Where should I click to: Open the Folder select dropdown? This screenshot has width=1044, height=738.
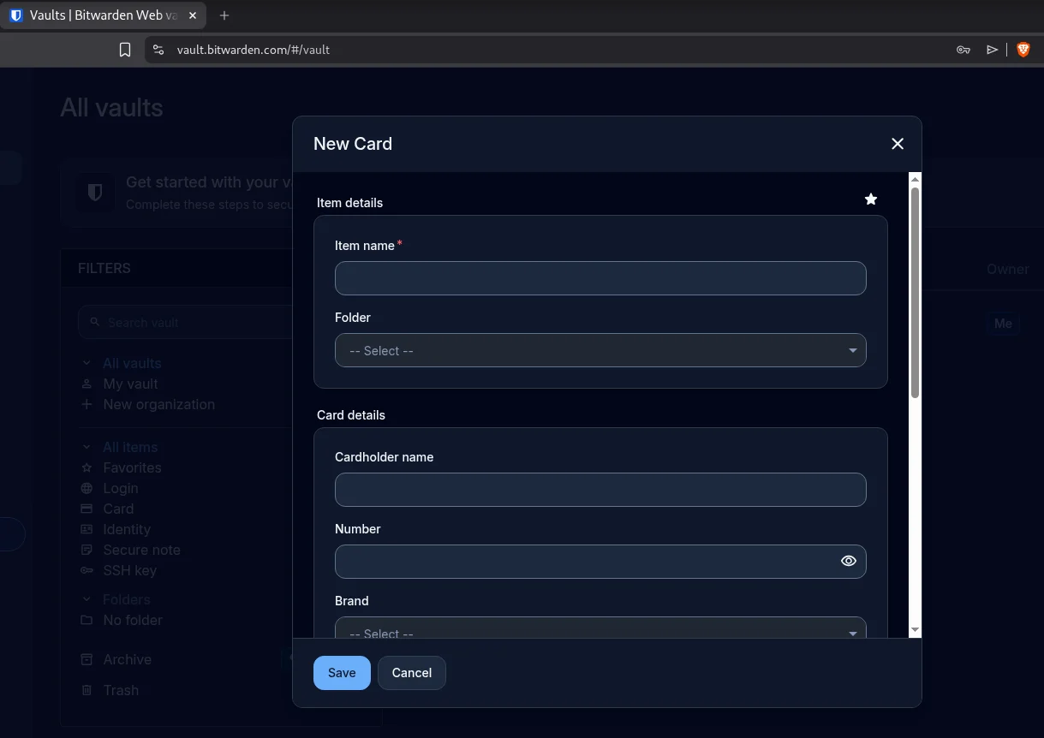600,351
